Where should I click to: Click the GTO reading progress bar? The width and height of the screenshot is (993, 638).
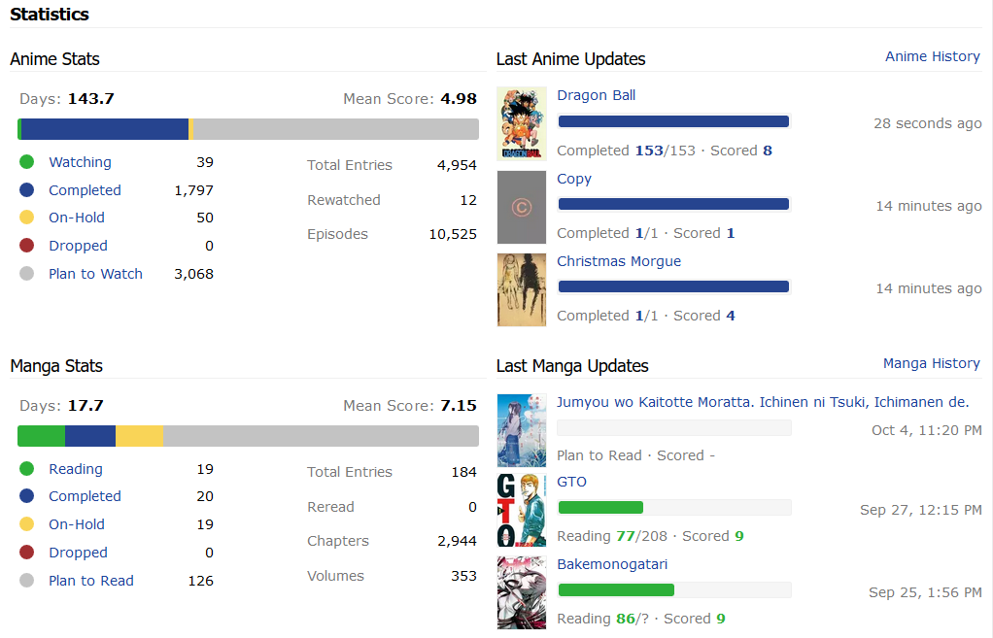(674, 507)
